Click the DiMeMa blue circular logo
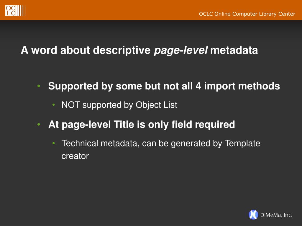 pos(253,215)
